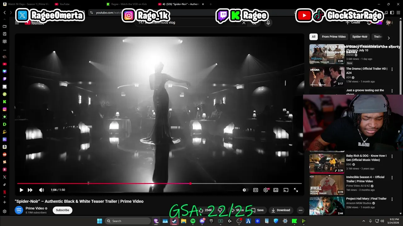Click the YouTube search input field

pyautogui.click(x=189, y=23)
